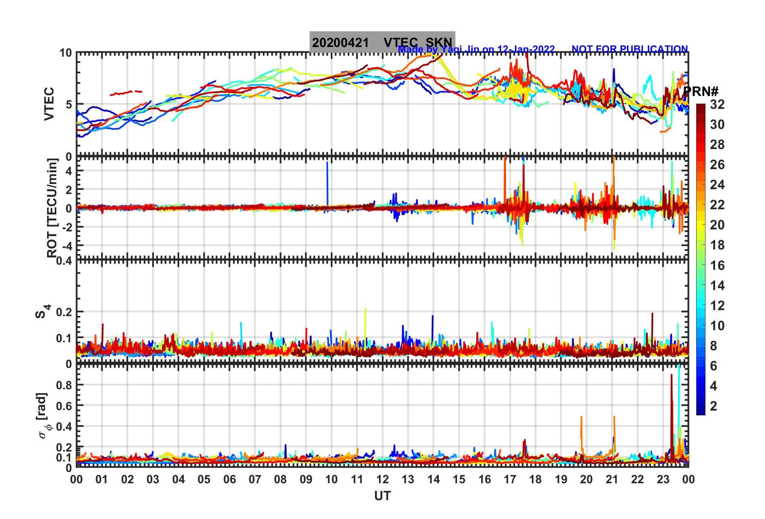Click the x-axis tick label 12
Screen dimensions: 765x519
point(382,479)
